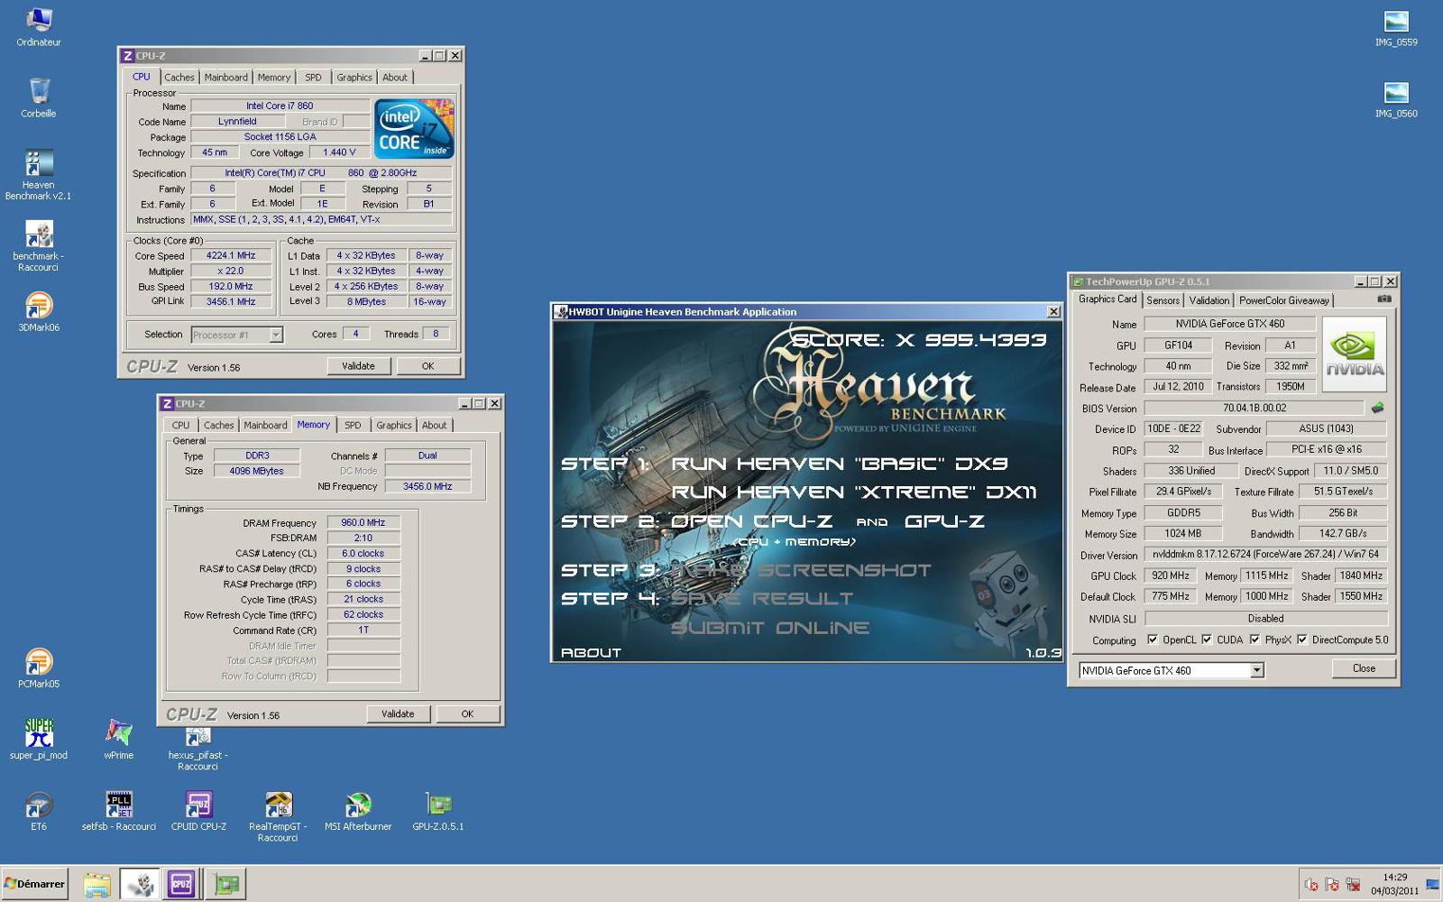Screen dimensions: 1443x902
Task: Open the benchmark - Raccourci shortcut
Action: point(38,245)
